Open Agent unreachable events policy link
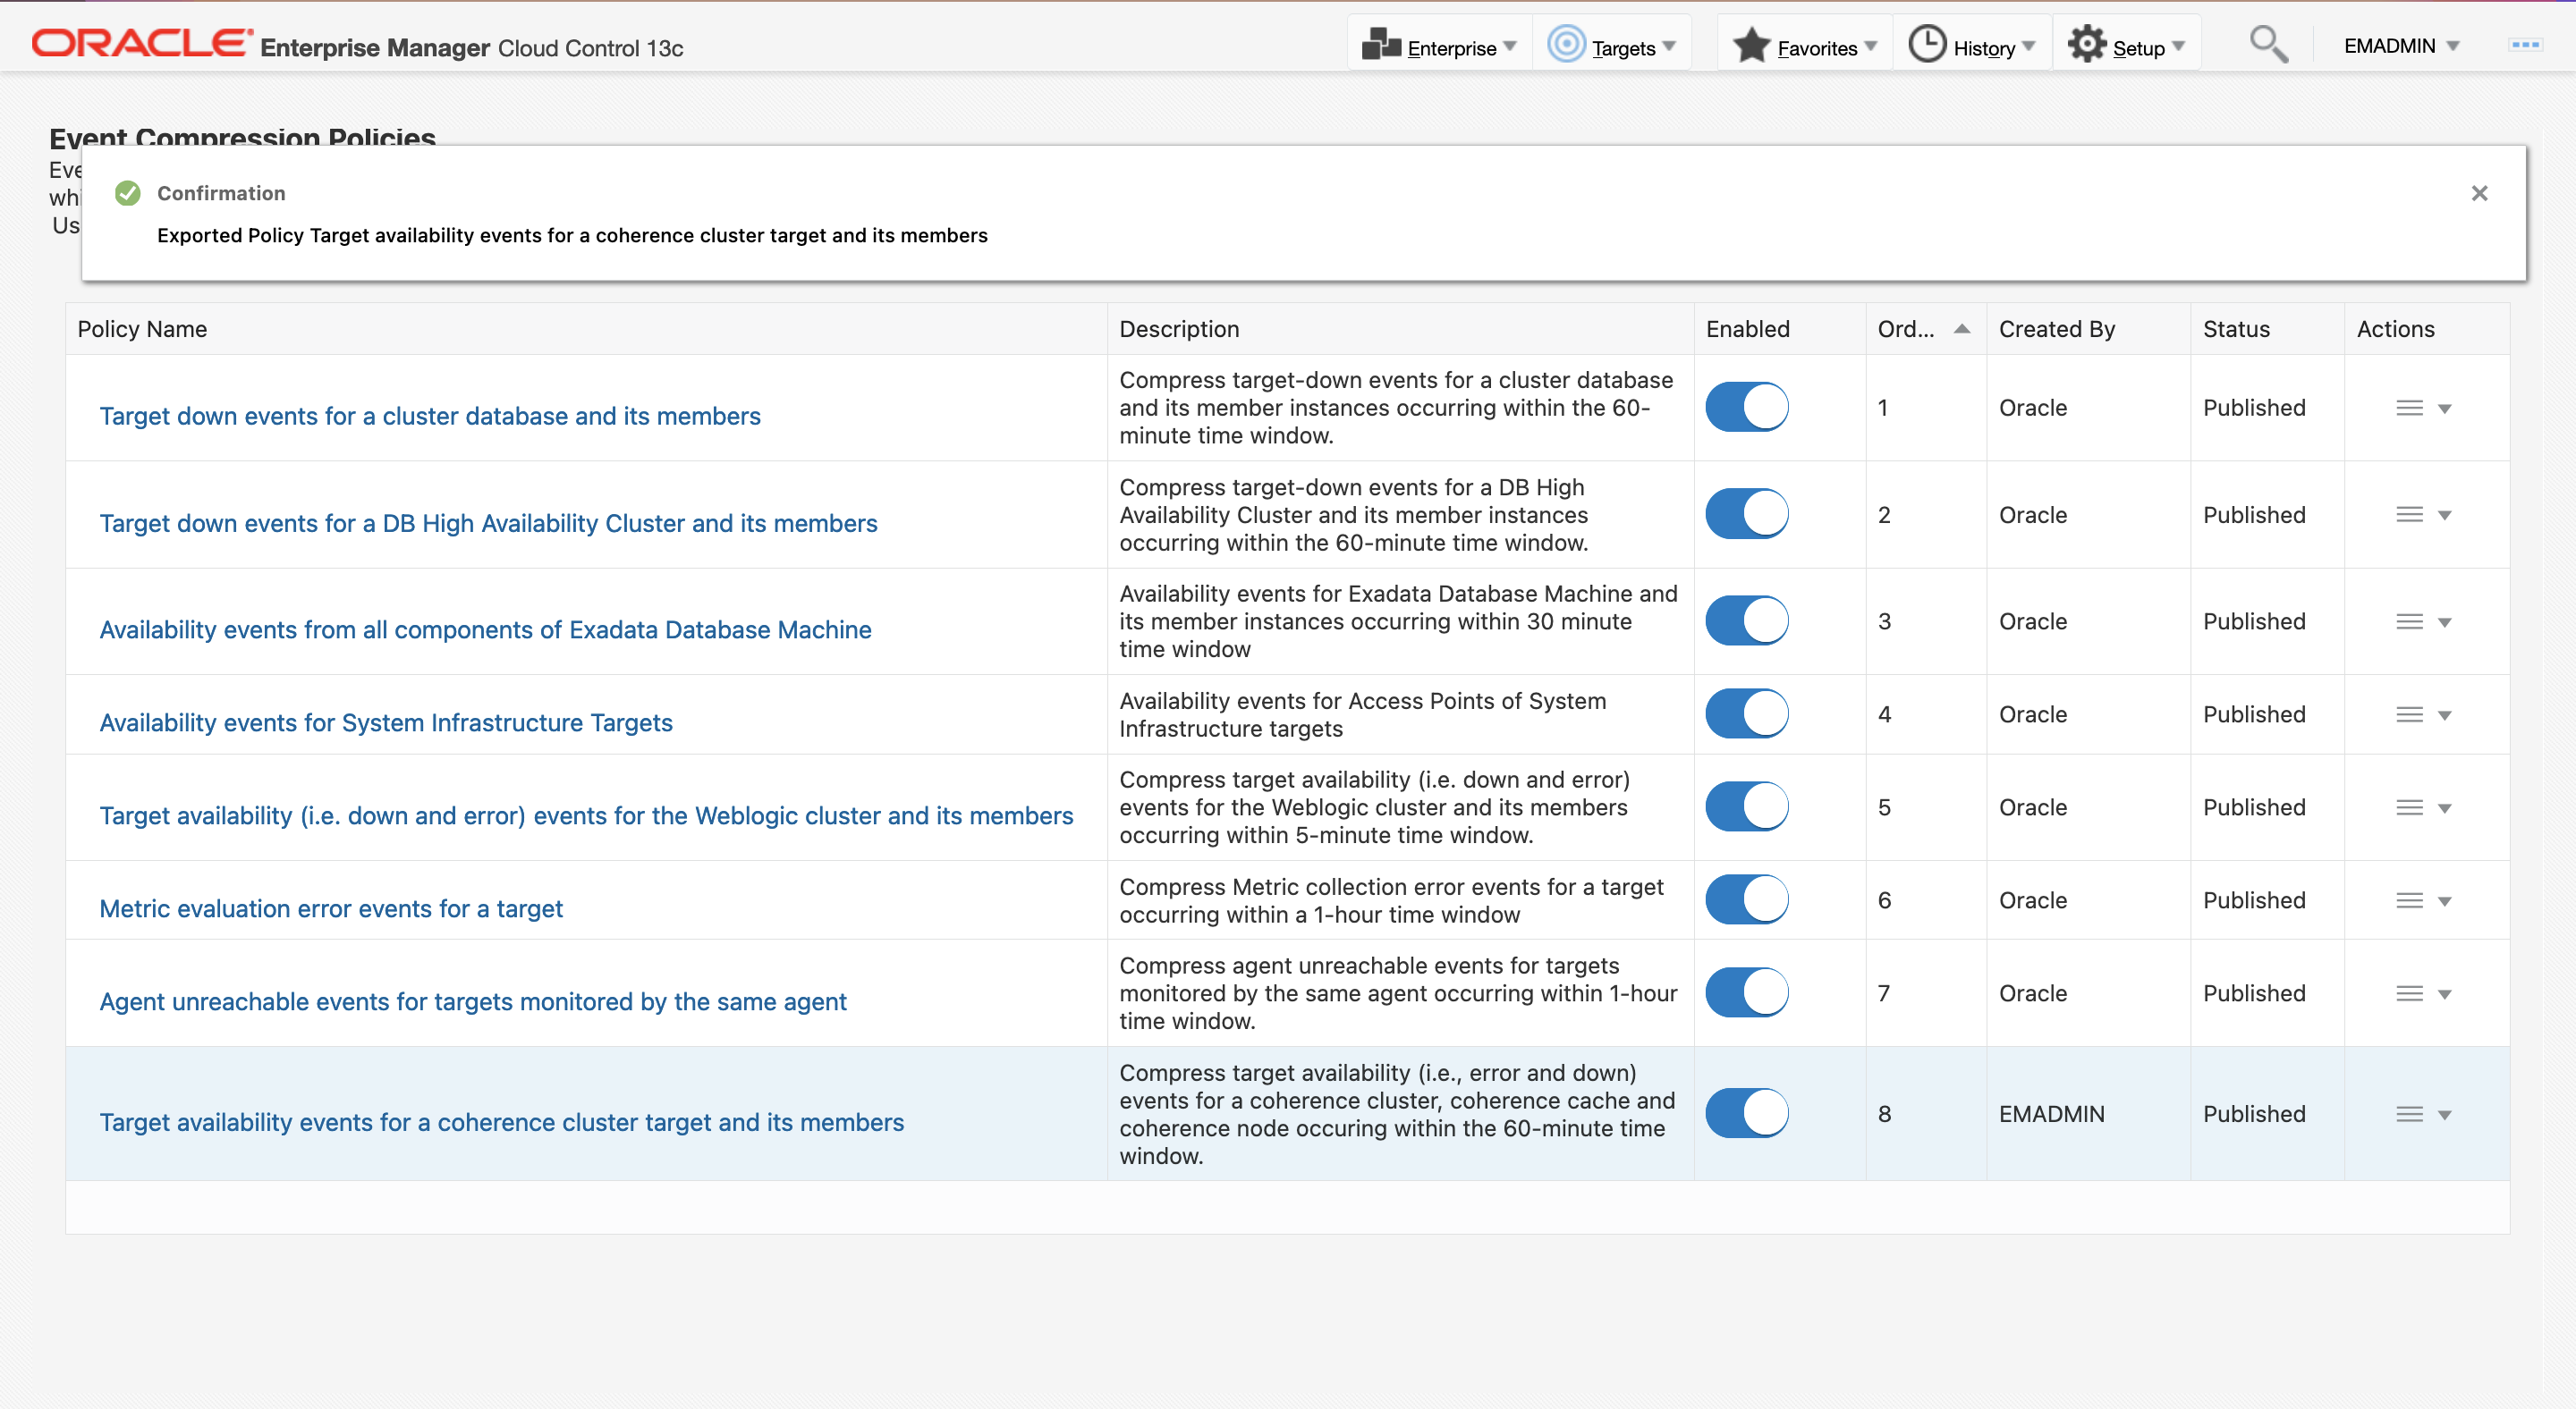Image resolution: width=2576 pixels, height=1409 pixels. pos(473,1001)
